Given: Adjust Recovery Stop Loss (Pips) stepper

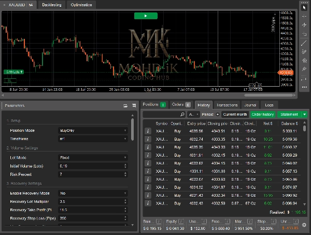Looking at the screenshot, I should click(x=125, y=218).
